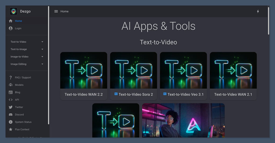Click the FAQ question mark icon
The width and height of the screenshot is (275, 143).
coord(11,78)
